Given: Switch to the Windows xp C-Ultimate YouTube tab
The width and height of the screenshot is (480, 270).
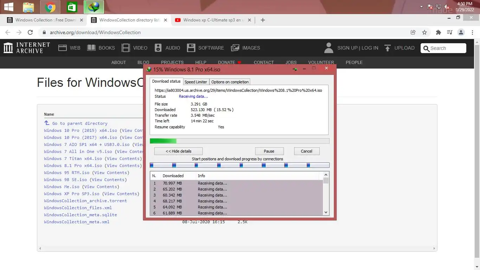Looking at the screenshot, I should [213, 20].
